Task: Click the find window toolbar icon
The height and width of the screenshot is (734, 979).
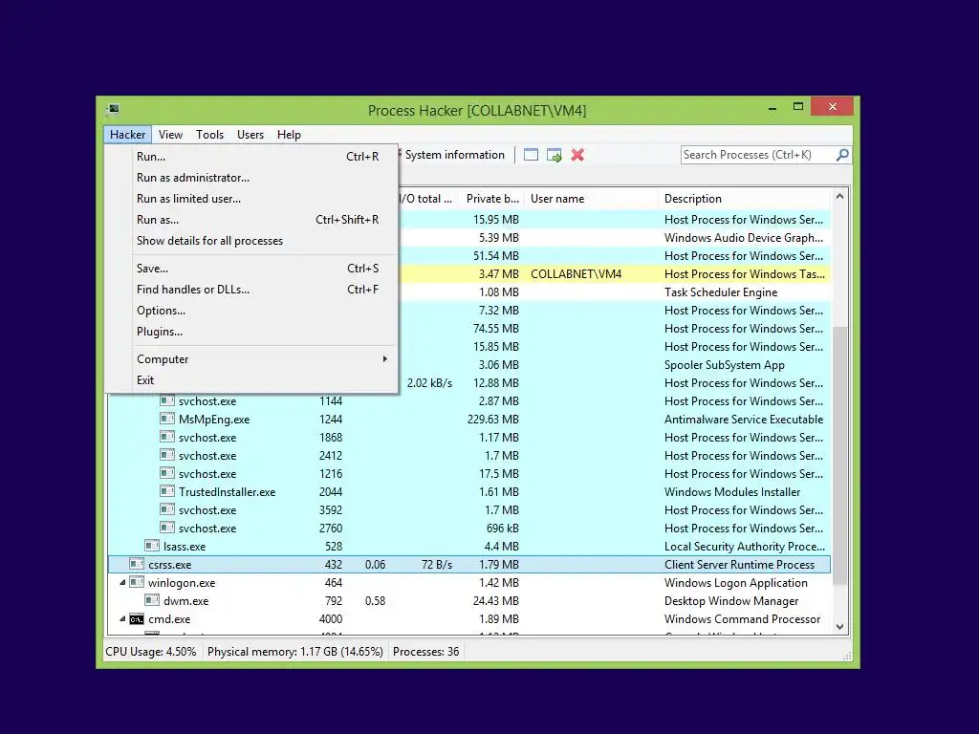Action: pyautogui.click(x=531, y=155)
